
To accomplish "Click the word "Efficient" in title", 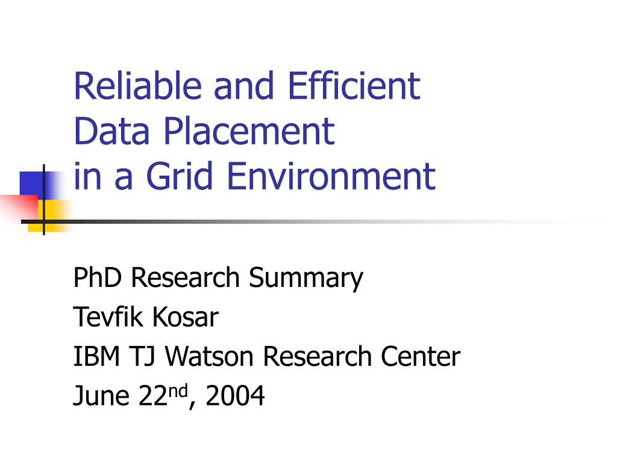I will (354, 85).
